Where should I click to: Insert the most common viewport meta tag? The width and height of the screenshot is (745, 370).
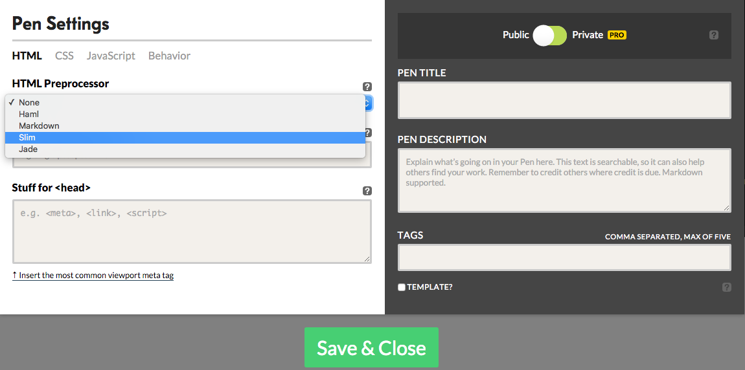93,275
